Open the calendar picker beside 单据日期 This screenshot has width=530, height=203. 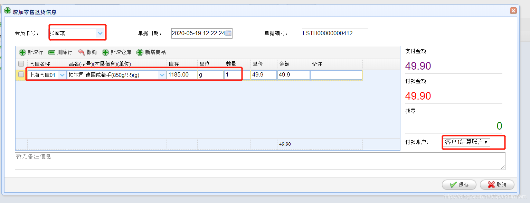228,33
